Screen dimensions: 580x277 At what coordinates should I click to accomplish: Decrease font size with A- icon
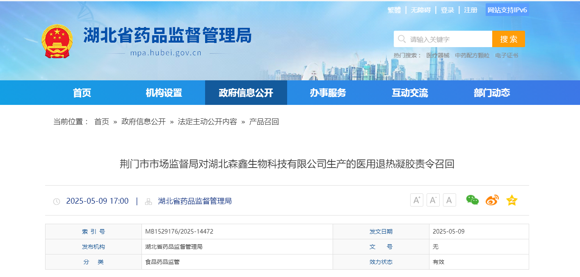coord(433,200)
